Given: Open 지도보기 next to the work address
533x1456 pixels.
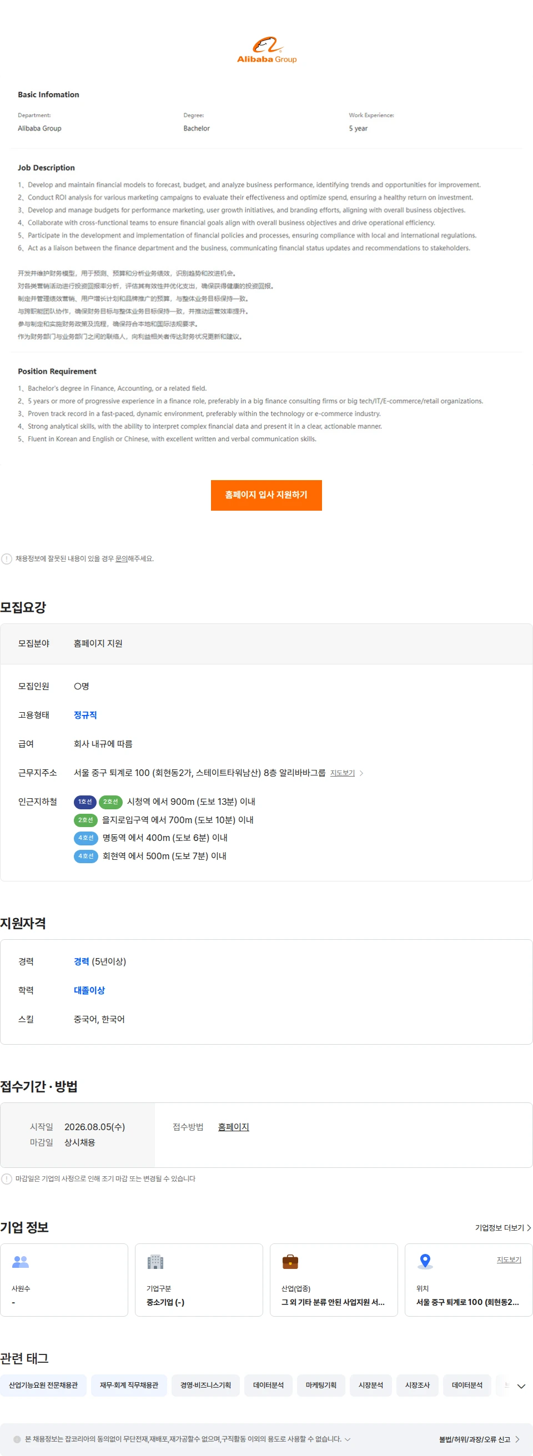Looking at the screenshot, I should (x=343, y=773).
